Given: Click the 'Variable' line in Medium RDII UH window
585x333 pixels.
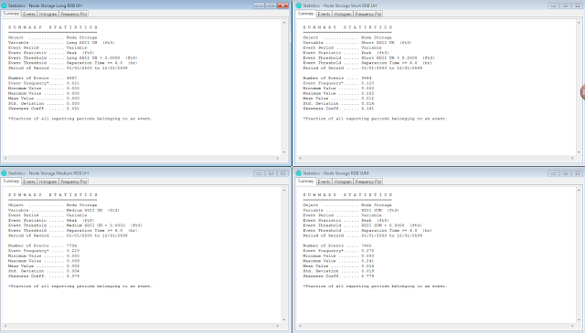Looking at the screenshot, I should [x=64, y=211].
